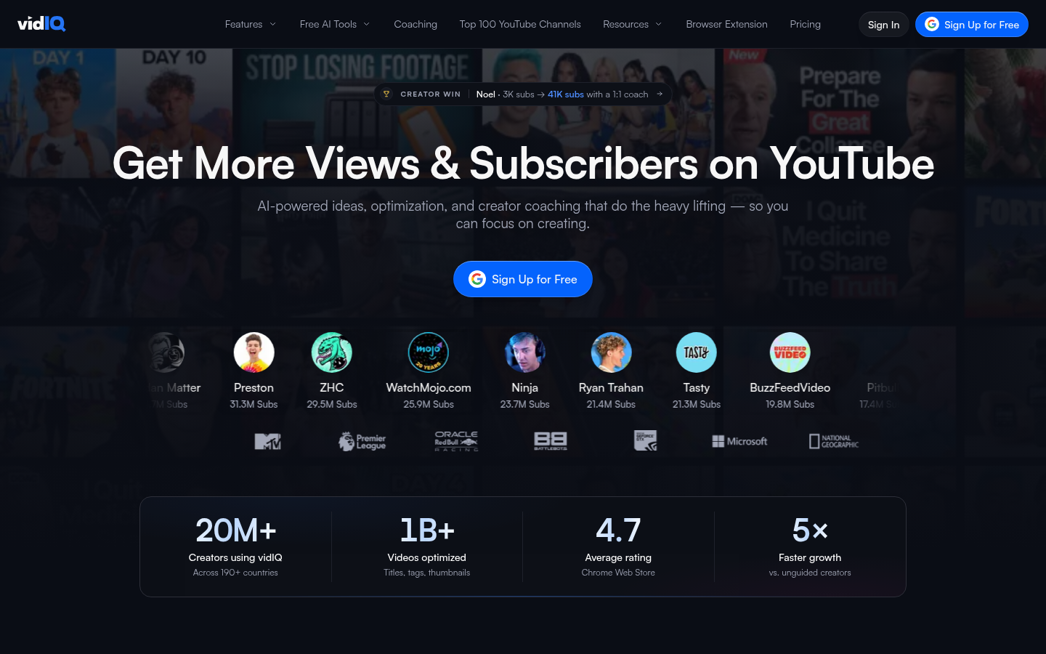This screenshot has height=654, width=1046.
Task: Click the Microsoft logo
Action: pos(739,441)
